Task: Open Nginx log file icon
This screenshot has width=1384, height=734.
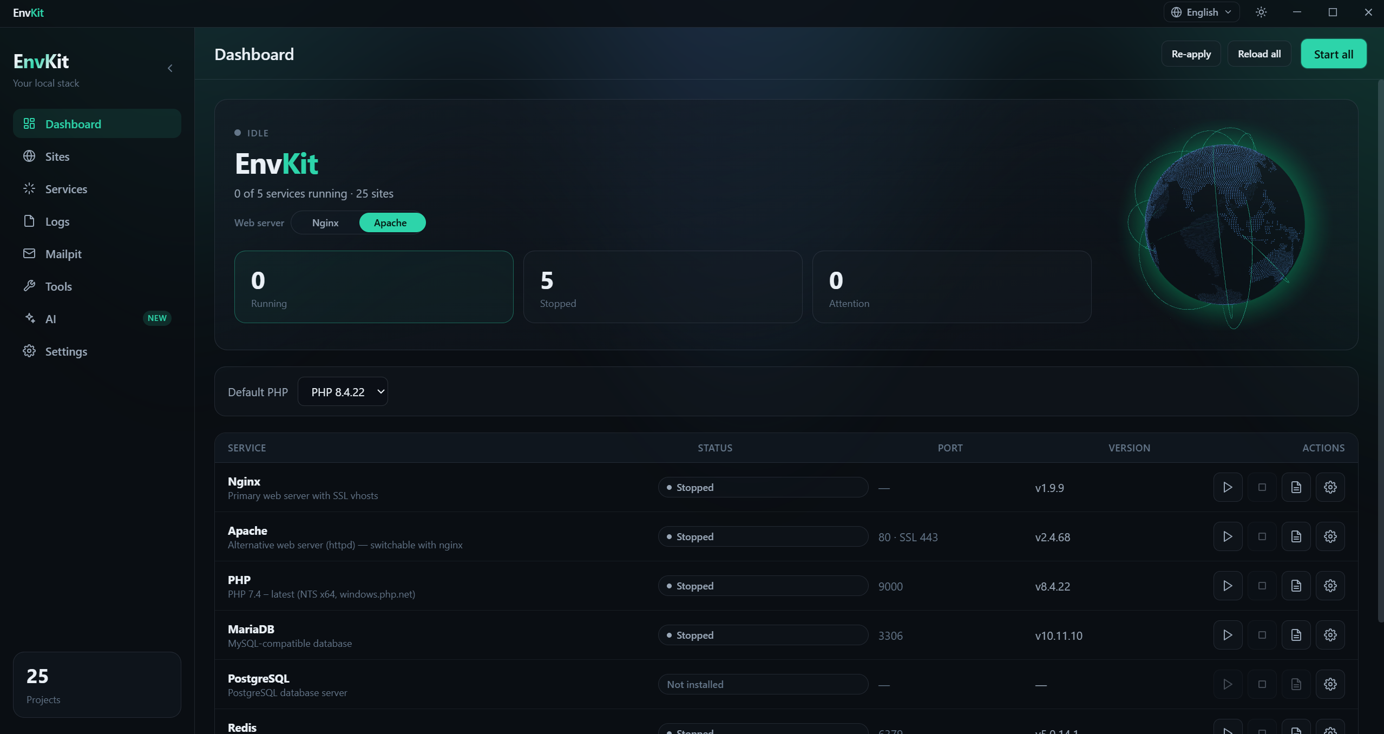Action: (1296, 487)
